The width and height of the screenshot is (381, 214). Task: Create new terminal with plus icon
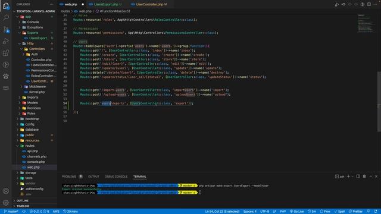point(348,177)
